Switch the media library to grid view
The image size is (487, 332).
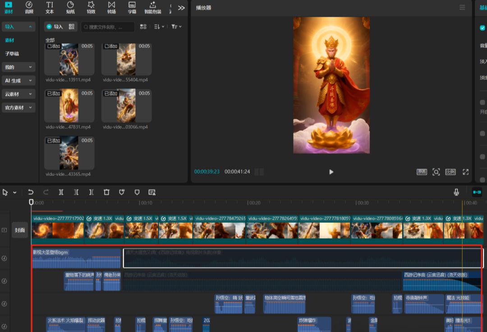tap(143, 27)
